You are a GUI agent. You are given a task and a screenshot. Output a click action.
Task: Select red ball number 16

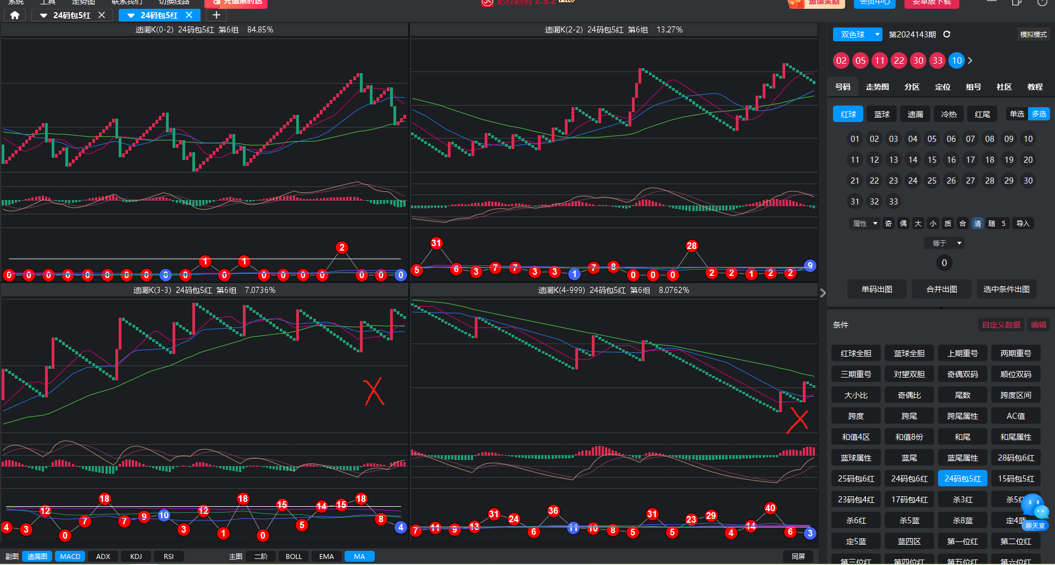tap(951, 160)
